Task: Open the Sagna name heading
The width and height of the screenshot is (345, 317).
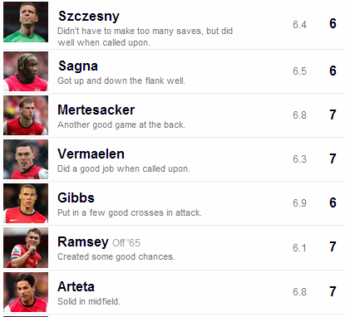Action: pos(78,66)
